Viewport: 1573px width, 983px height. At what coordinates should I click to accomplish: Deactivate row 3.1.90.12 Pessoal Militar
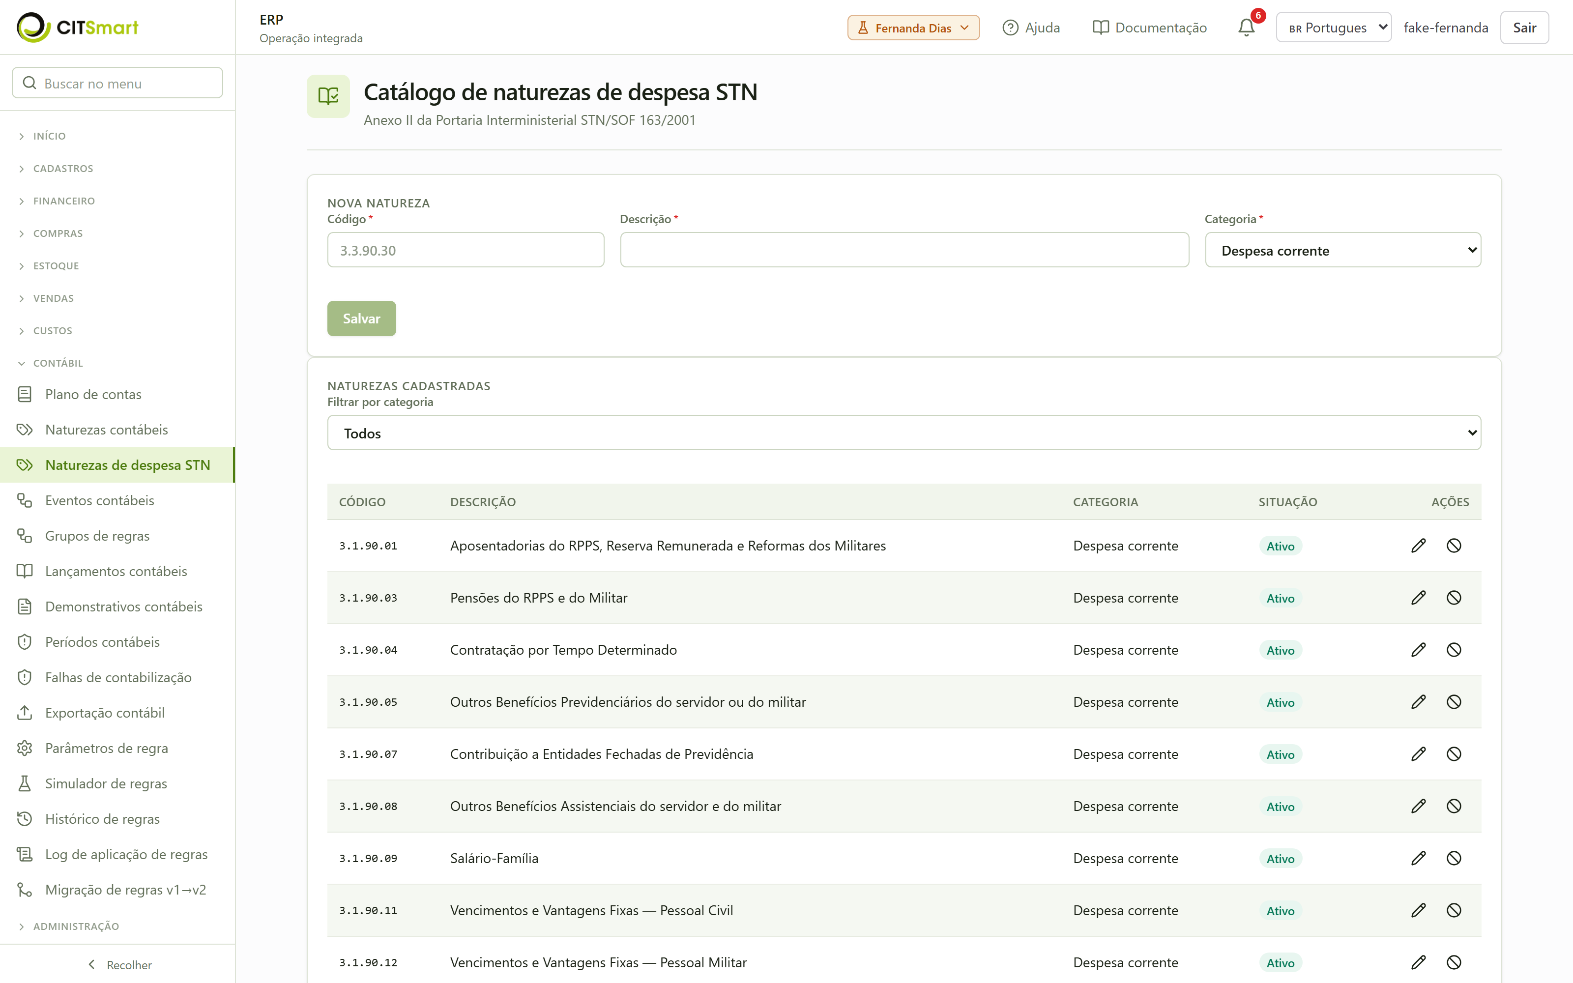(1454, 962)
